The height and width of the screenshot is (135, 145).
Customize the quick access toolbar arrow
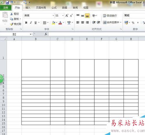point(29,2)
